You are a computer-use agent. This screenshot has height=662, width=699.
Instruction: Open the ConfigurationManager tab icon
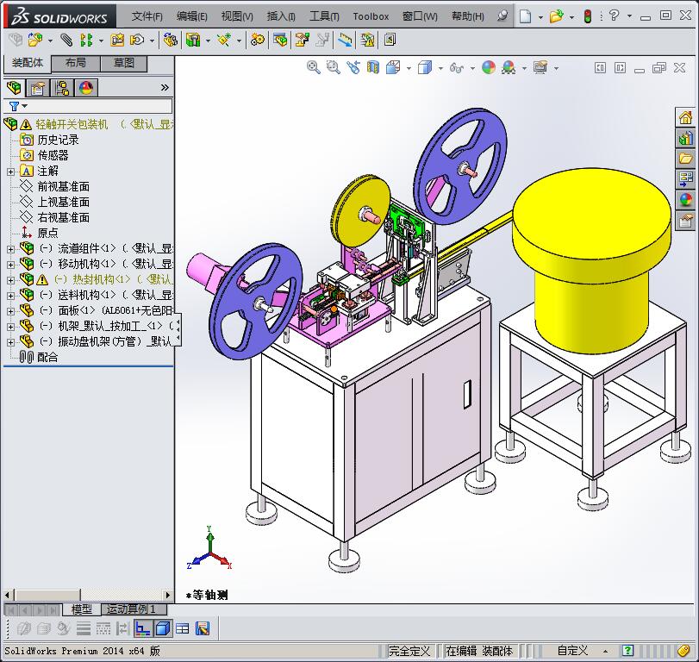point(62,87)
